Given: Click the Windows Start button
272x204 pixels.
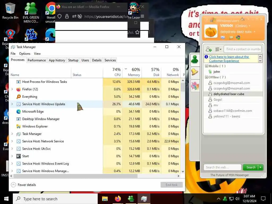Looking at the screenshot, I should (6, 199).
